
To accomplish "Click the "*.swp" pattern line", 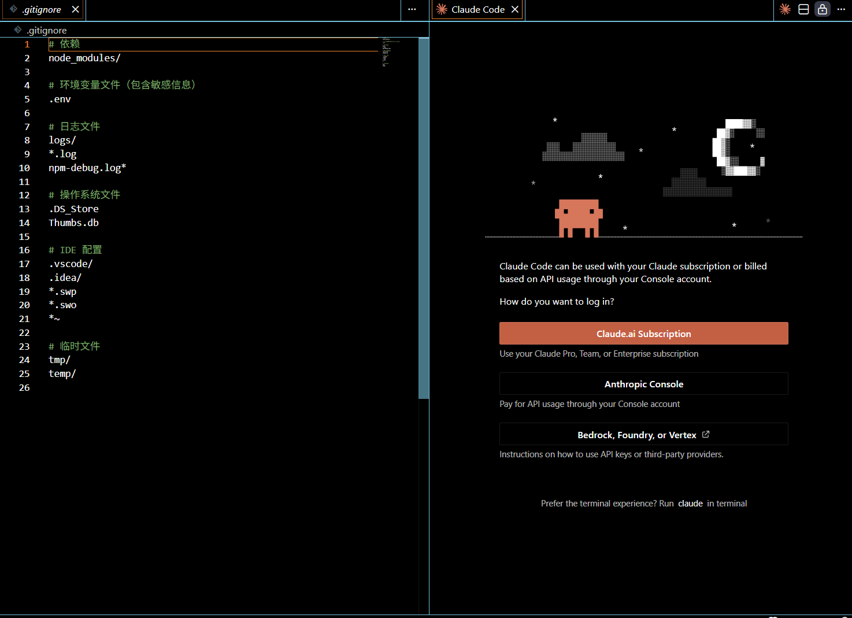I will 62,292.
